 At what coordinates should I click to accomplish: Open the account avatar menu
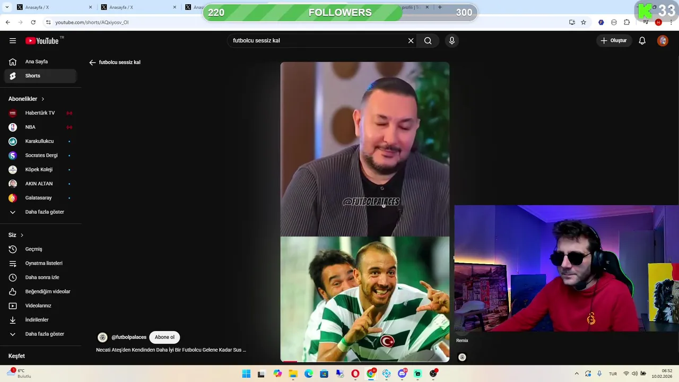click(x=663, y=40)
